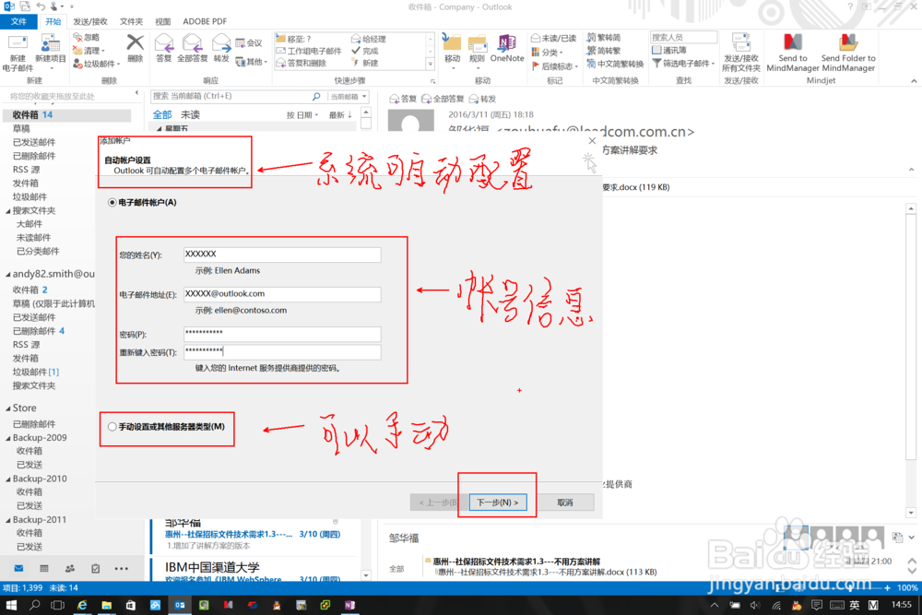Open more navigation options (three dots)
The height and width of the screenshot is (615, 922).
coord(121,569)
